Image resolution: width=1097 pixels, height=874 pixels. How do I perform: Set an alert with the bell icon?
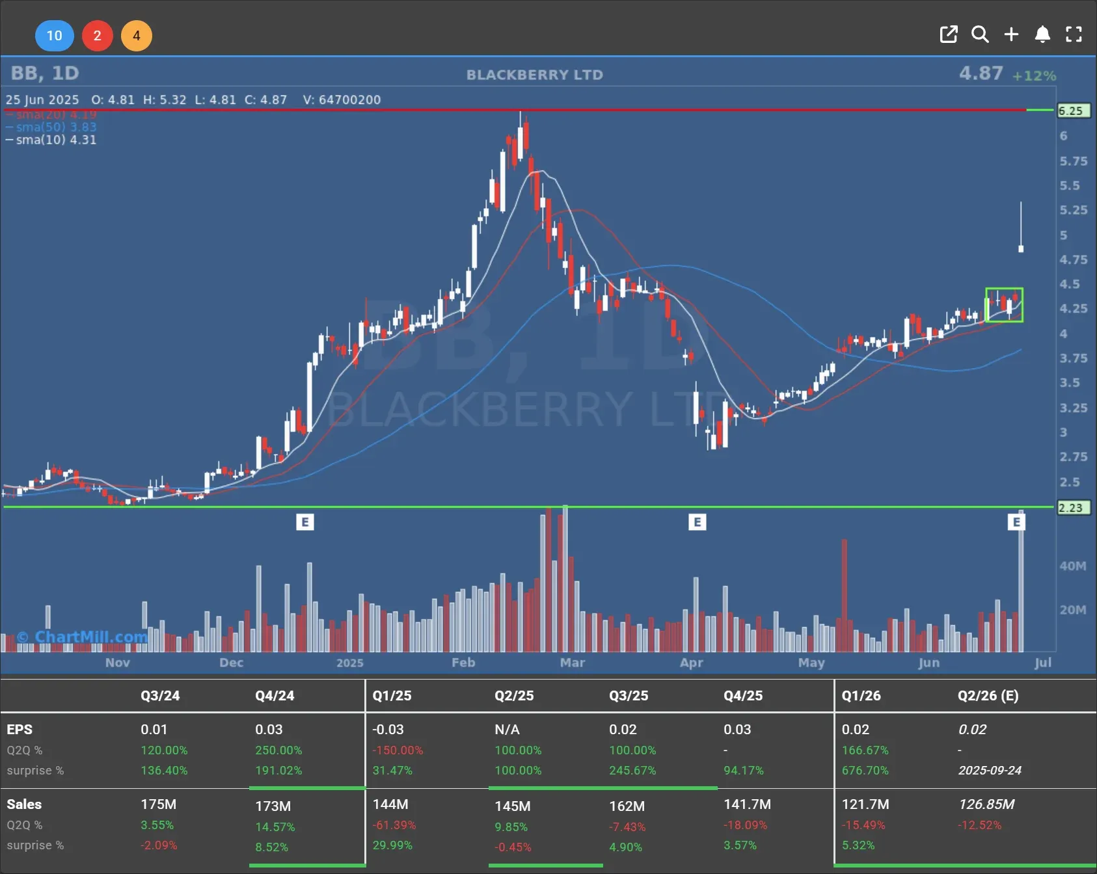(1042, 34)
